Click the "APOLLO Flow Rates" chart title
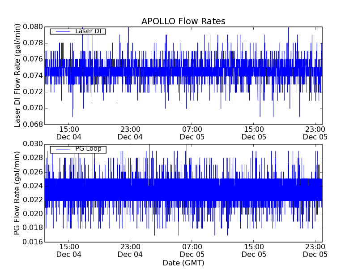The image size is (358, 269). pyautogui.click(x=183, y=22)
